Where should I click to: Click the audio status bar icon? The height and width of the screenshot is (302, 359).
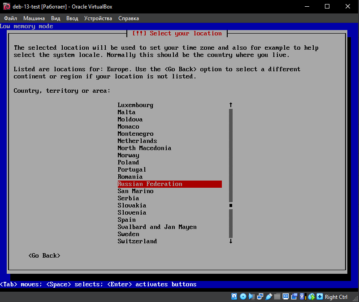pos(251,297)
